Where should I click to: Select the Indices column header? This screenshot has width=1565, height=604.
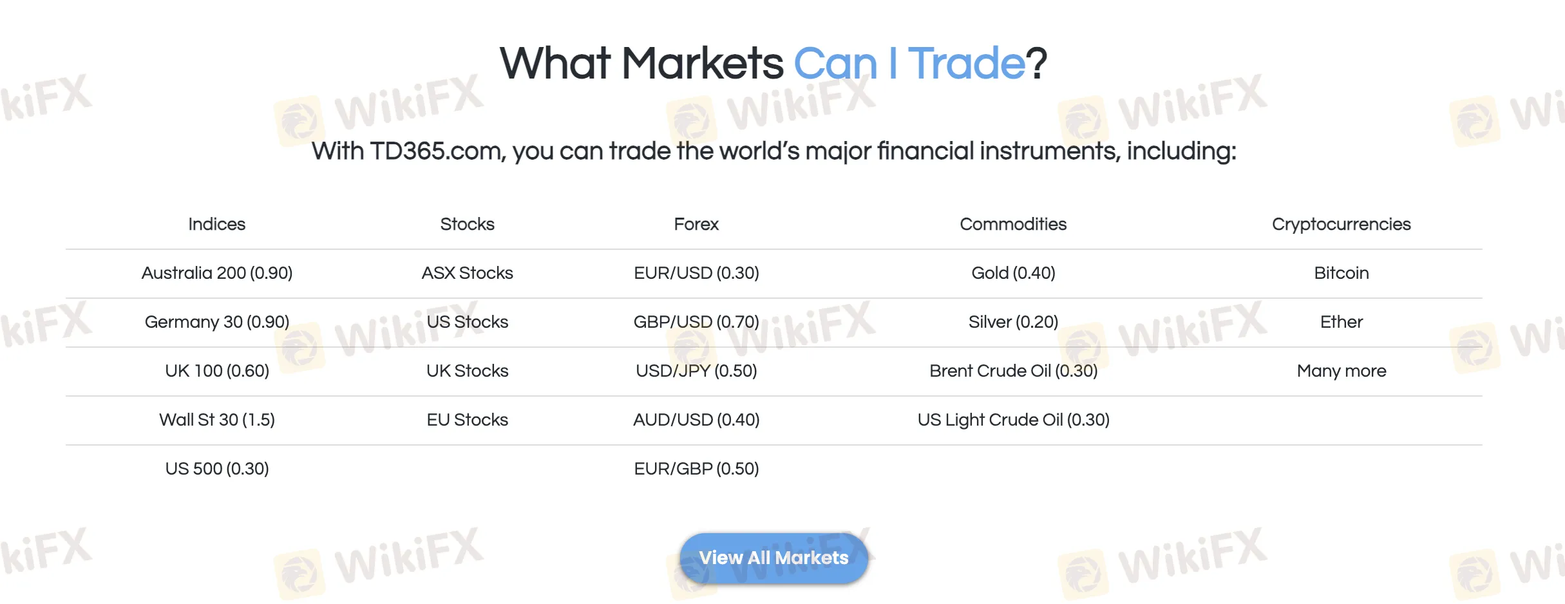(x=216, y=224)
